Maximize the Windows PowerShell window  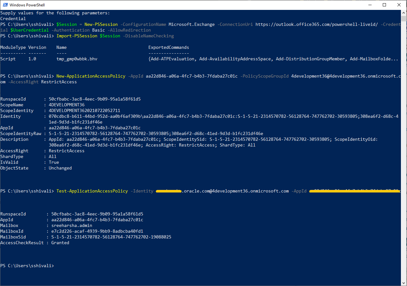[x=384, y=5]
